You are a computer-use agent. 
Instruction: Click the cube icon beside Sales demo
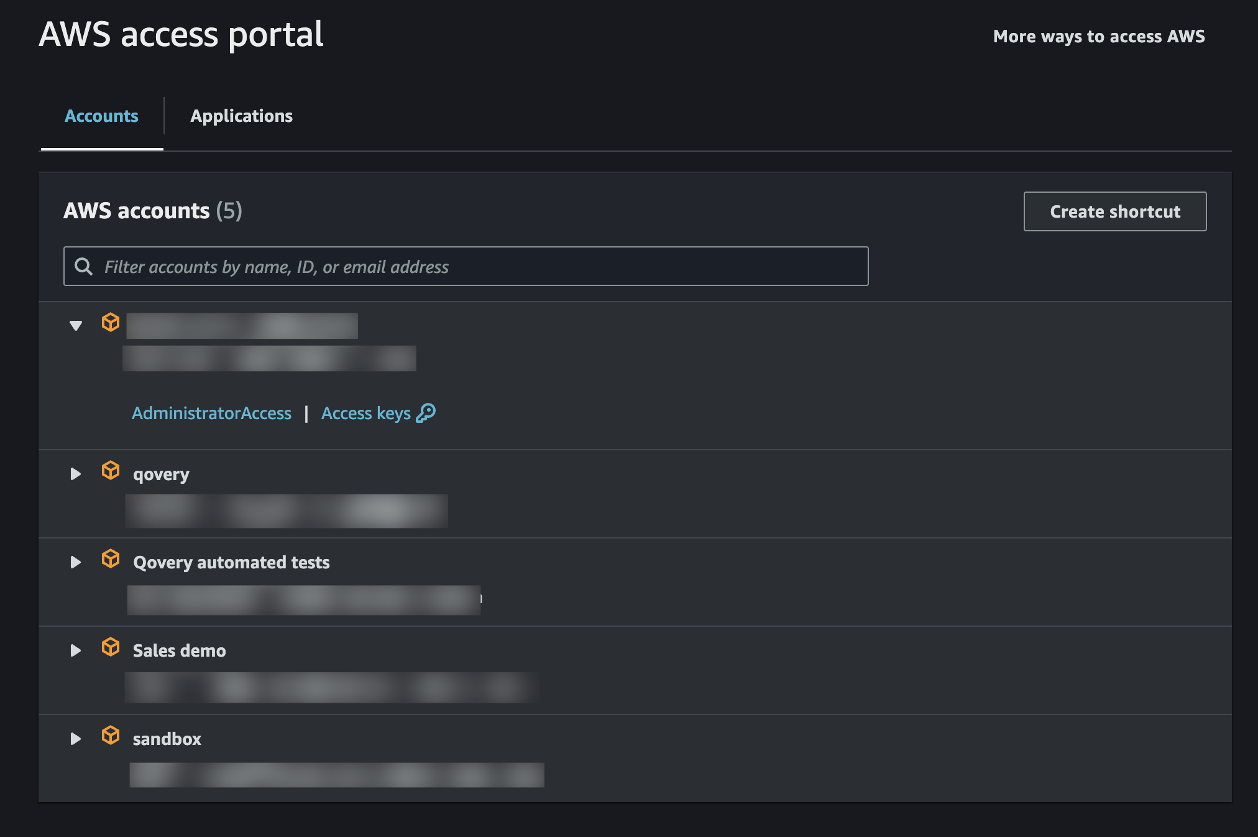tap(111, 647)
